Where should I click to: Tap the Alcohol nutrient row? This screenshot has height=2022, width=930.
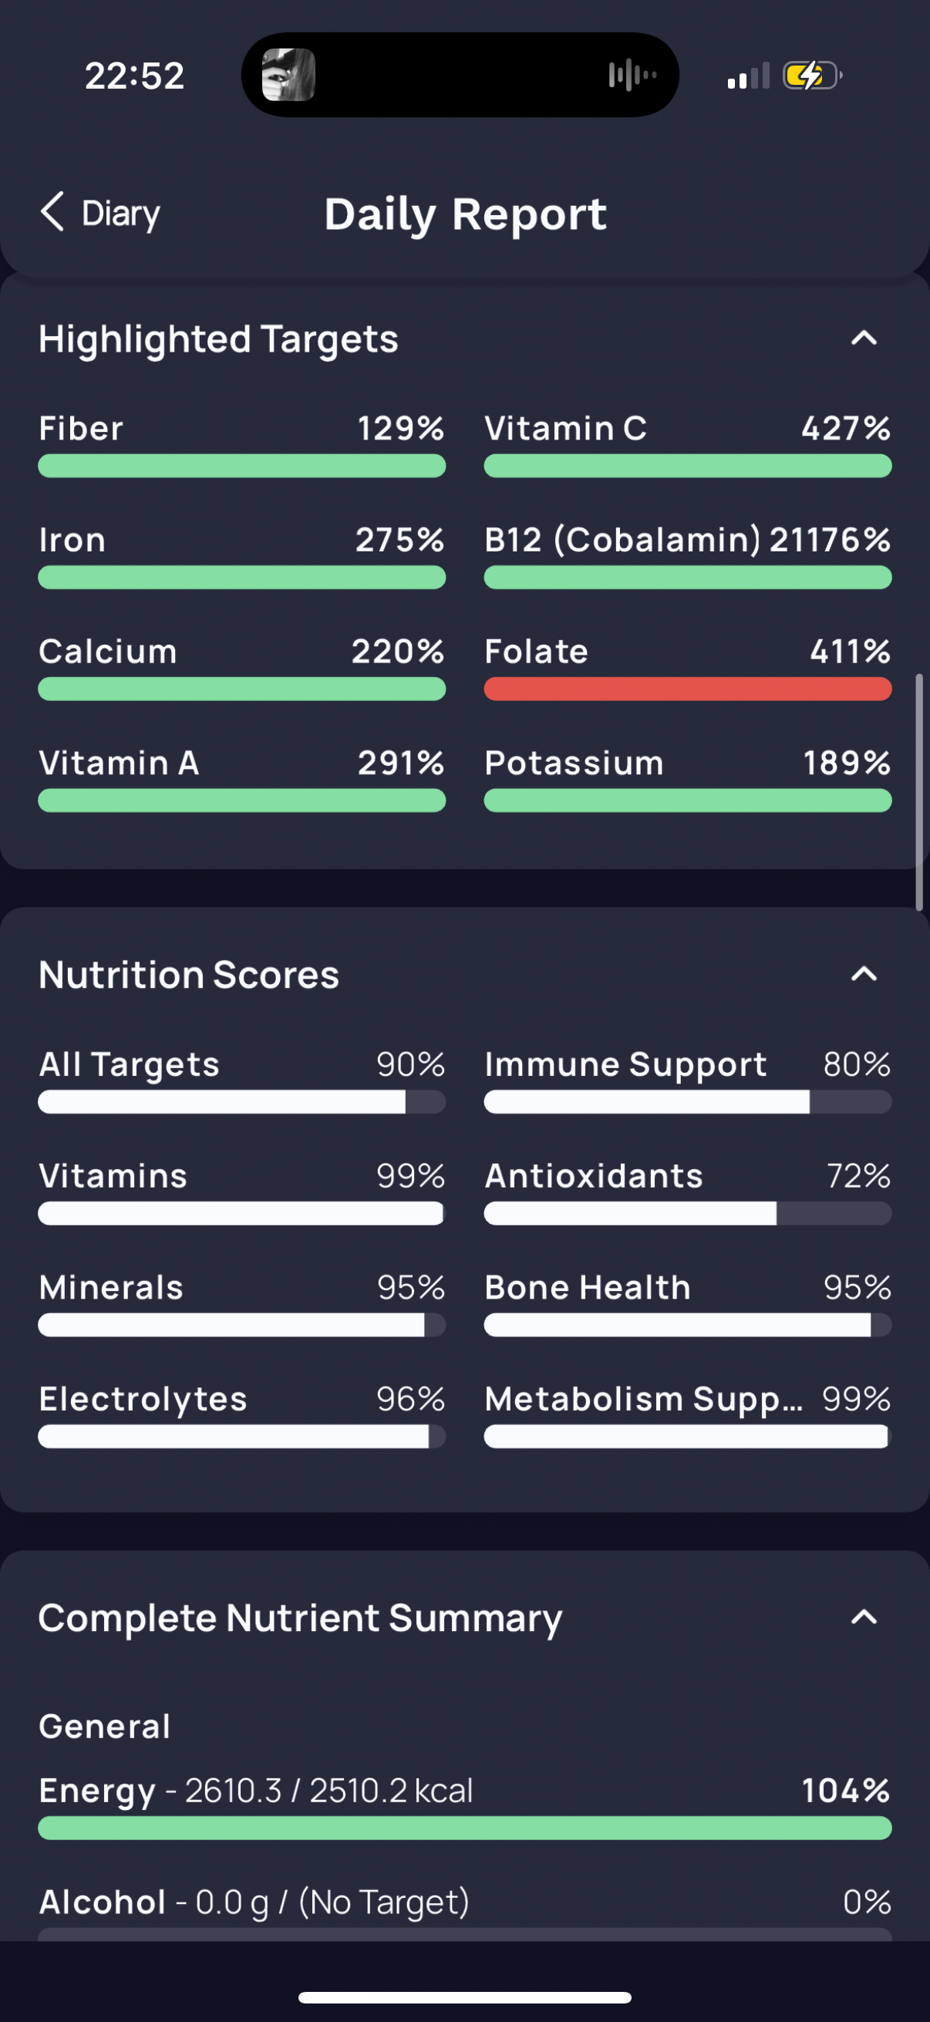(464, 1902)
